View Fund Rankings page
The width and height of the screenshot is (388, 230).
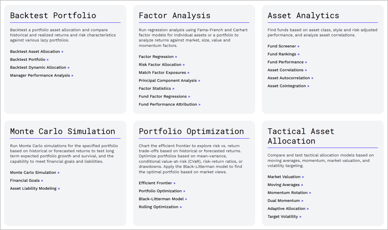point(283,54)
